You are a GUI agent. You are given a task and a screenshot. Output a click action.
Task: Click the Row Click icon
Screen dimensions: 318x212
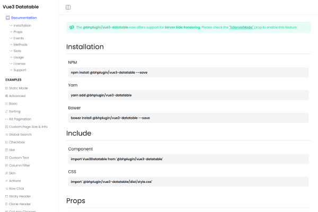(x=6, y=189)
